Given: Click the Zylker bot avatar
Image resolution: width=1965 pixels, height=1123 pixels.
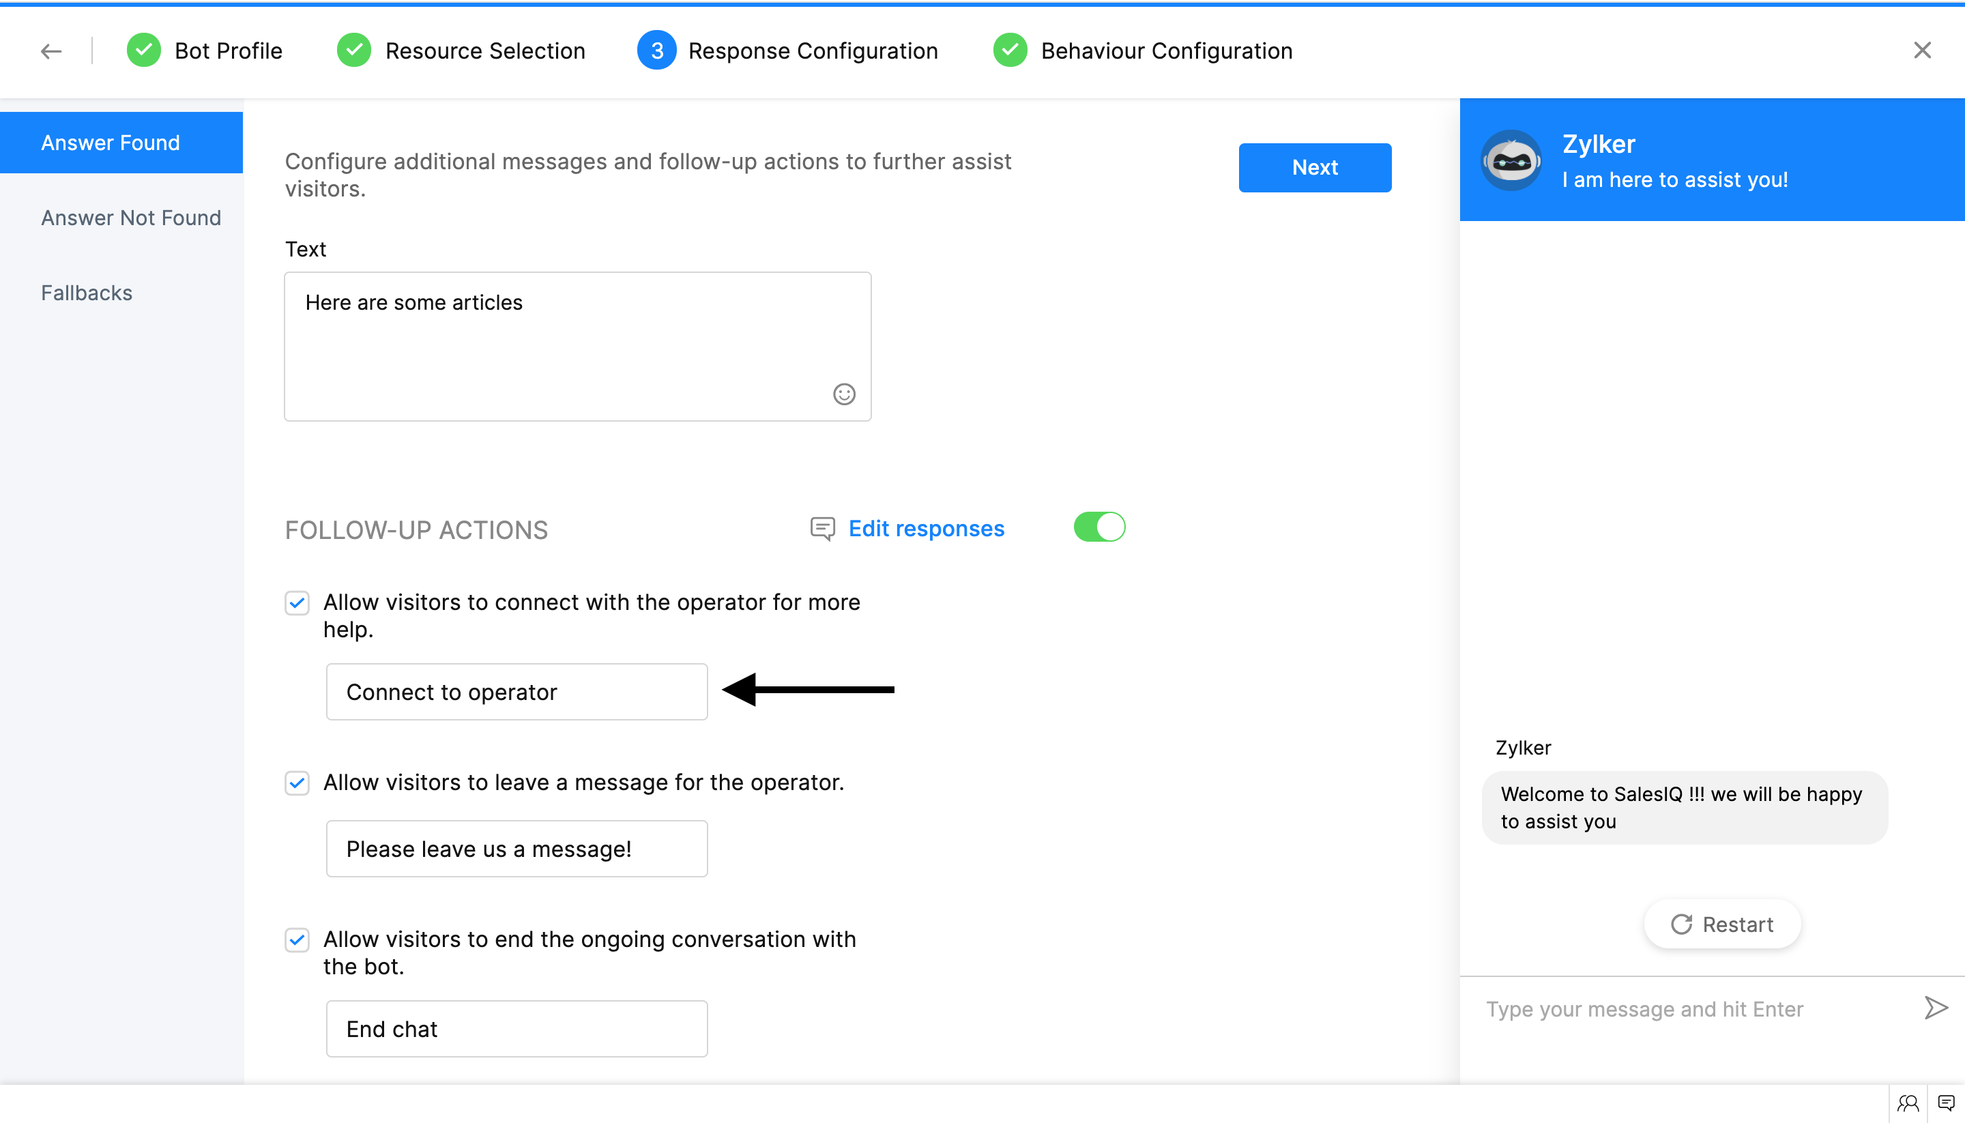Looking at the screenshot, I should tap(1511, 160).
